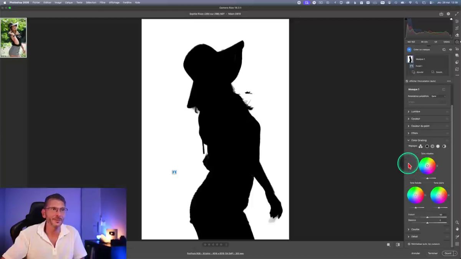Screen dimensions: 461x259
Task: Open the ProPhoto RGB workflow options link
Action: point(215,253)
